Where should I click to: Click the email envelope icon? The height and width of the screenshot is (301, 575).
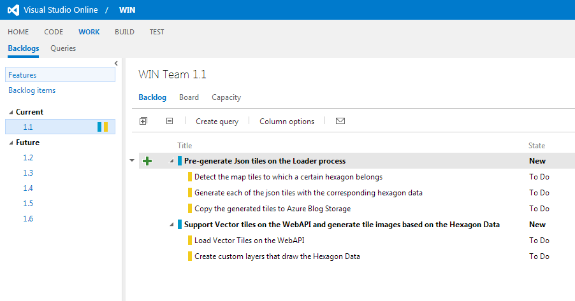coord(340,121)
